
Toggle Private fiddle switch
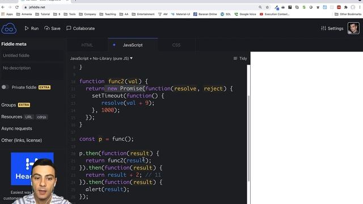pos(5,87)
